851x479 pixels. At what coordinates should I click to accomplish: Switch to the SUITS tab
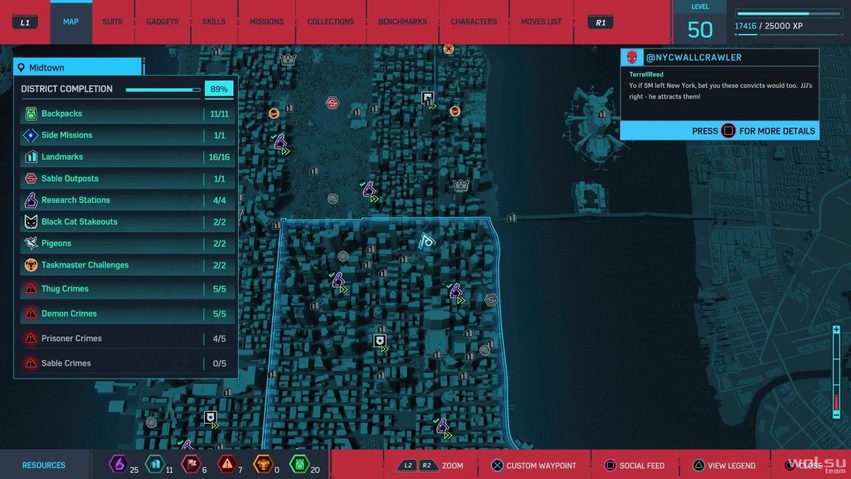[x=112, y=22]
